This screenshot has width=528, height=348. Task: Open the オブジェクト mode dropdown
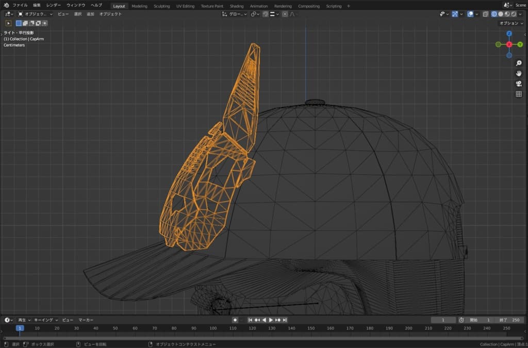[35, 14]
